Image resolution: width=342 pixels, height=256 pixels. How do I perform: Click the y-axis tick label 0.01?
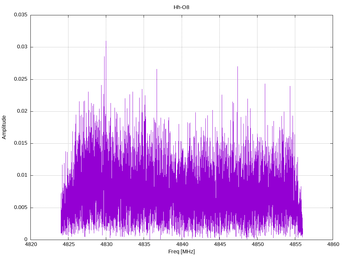[22, 175]
